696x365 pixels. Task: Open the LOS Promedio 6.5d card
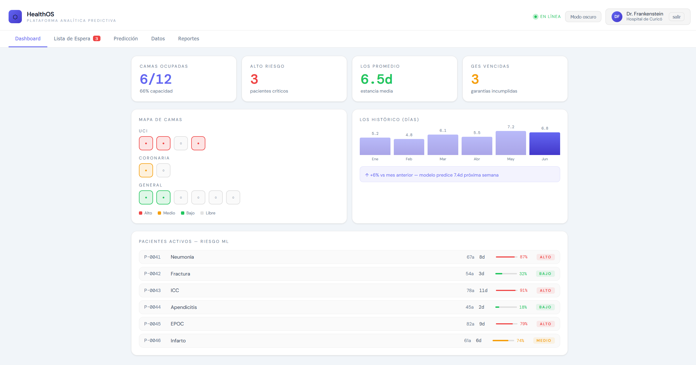(405, 79)
